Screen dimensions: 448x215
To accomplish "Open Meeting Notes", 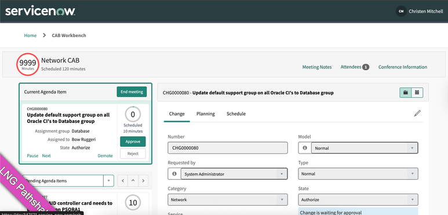I will click(317, 67).
